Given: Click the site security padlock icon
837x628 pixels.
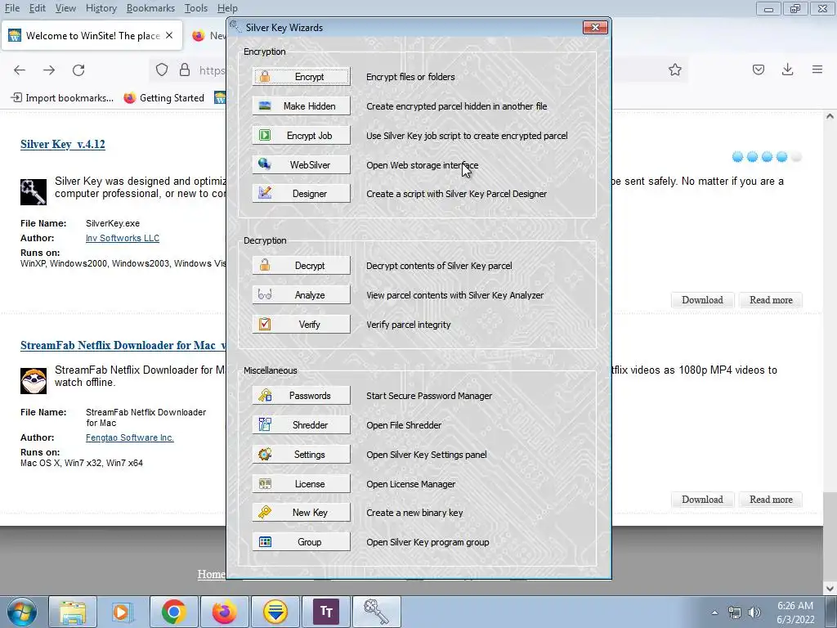Looking at the screenshot, I should click(185, 70).
